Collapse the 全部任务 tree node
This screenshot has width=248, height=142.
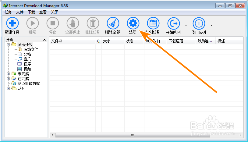click(9, 44)
